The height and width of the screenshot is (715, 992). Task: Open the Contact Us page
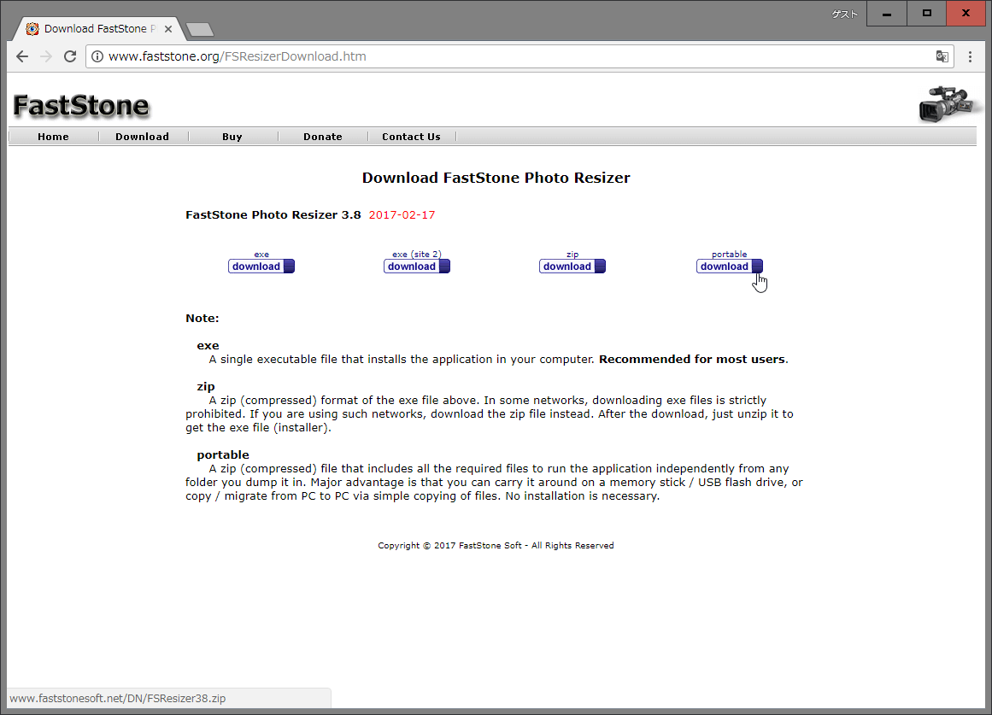411,137
